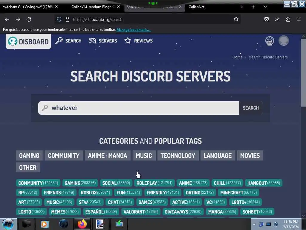This screenshot has width=306, height=230.
Task: Open the Pocket save icon
Action: pos(266,19)
